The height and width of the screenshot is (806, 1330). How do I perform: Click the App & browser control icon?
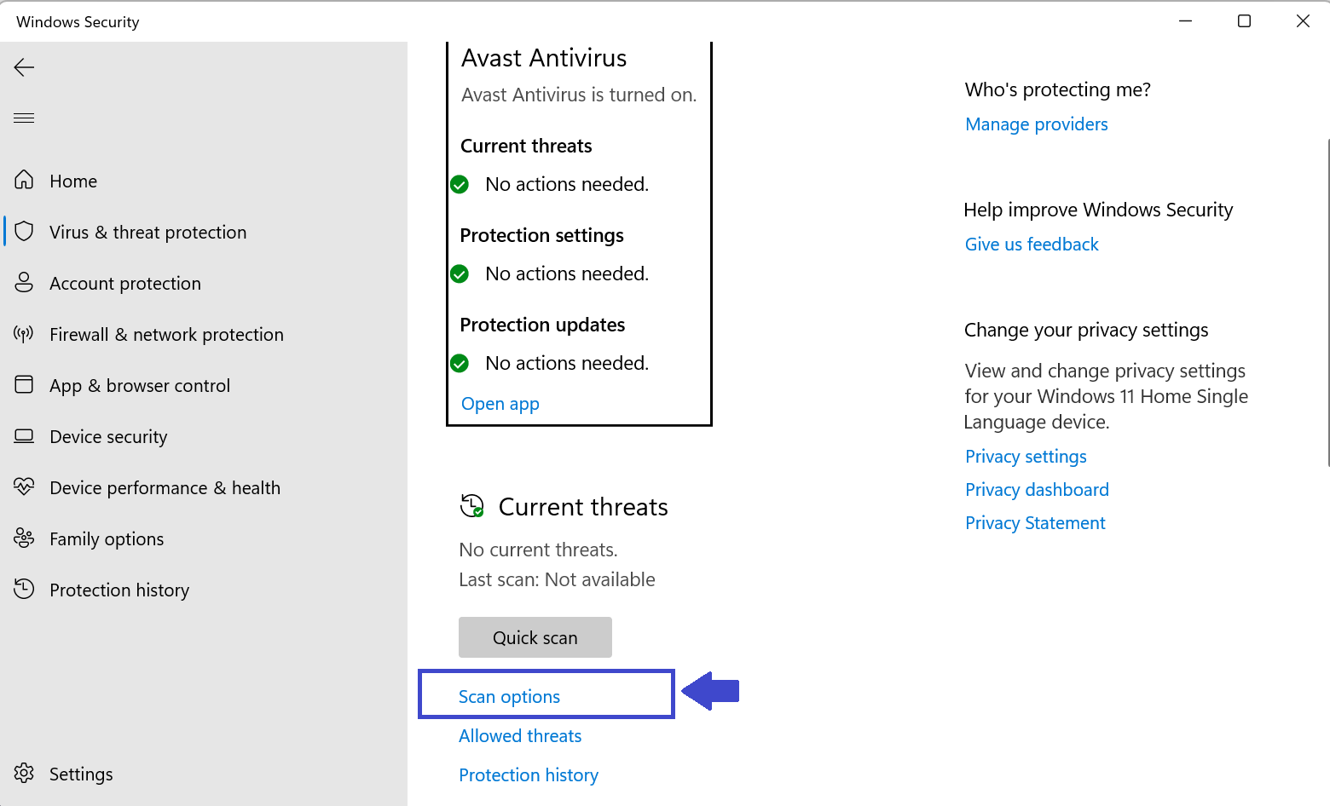(24, 385)
